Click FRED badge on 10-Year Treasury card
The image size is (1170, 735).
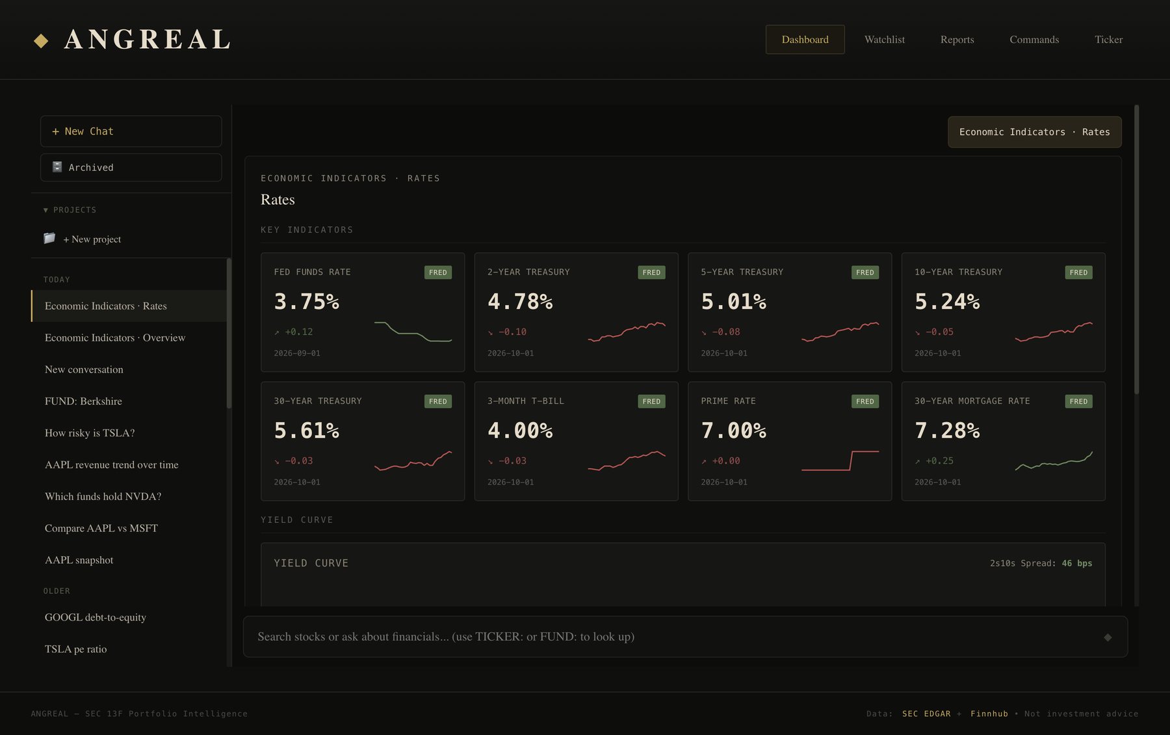tap(1078, 273)
